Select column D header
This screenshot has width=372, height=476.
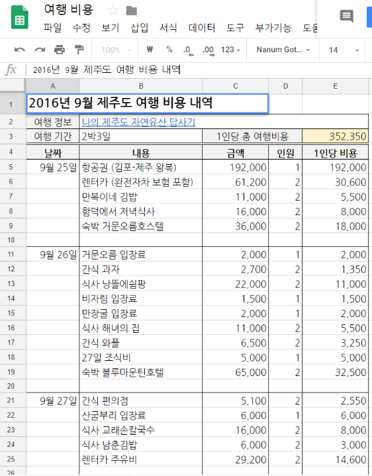coord(285,86)
